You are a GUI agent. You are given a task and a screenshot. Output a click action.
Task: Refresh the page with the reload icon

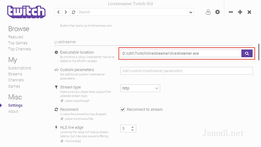point(74,12)
